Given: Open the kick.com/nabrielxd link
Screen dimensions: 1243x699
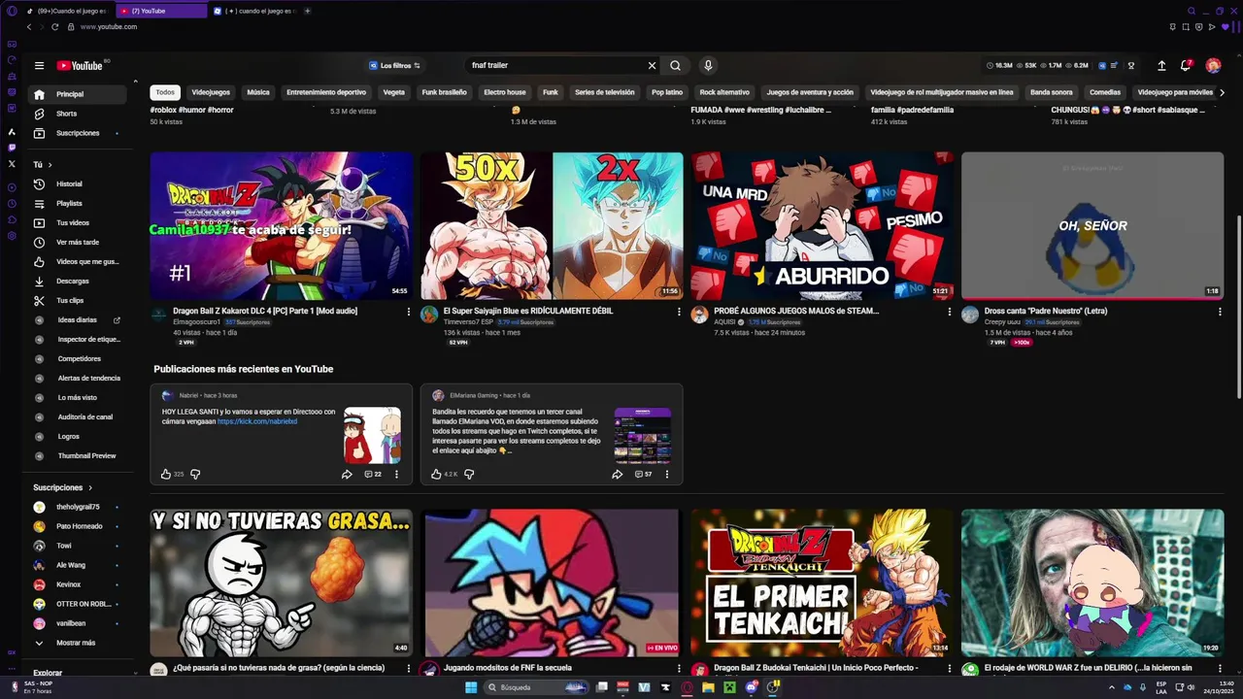Looking at the screenshot, I should click(x=257, y=421).
